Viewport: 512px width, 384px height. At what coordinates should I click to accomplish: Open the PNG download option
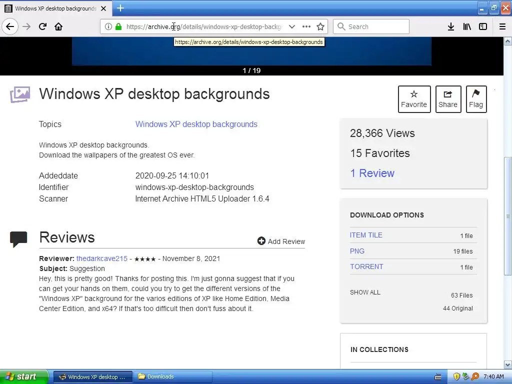click(x=357, y=251)
